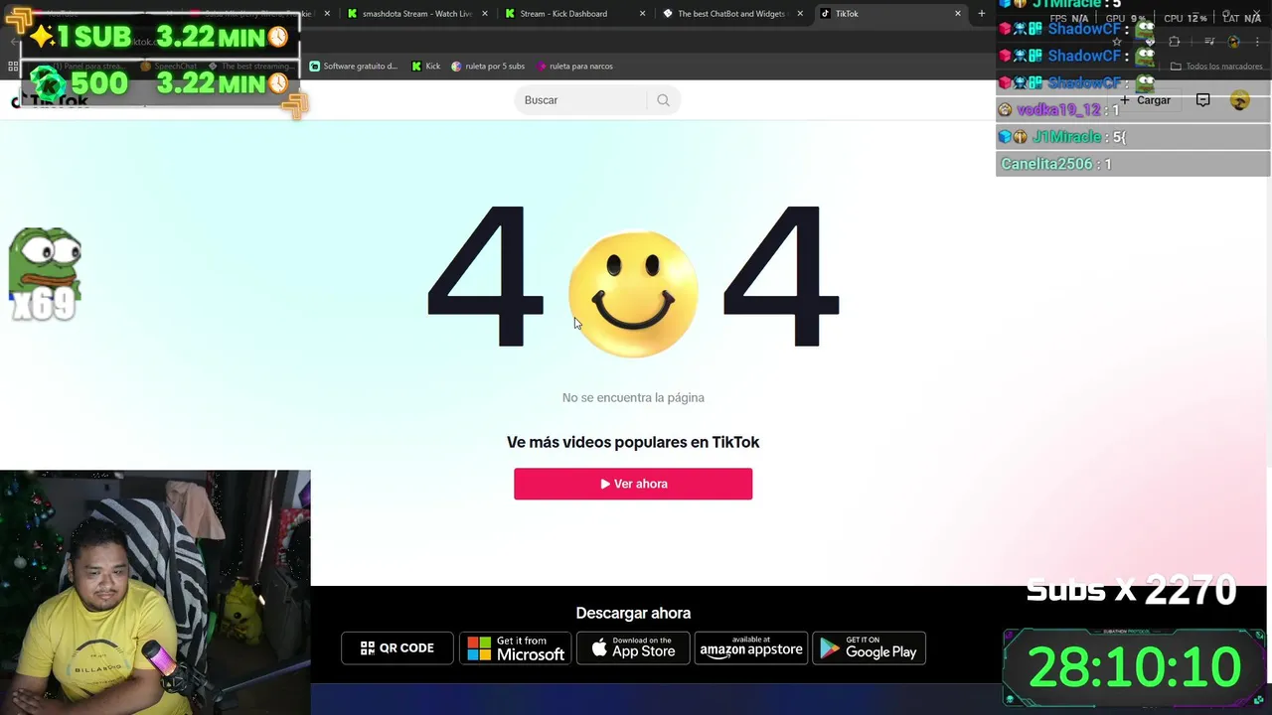Click the search magnifier icon
Viewport: 1272px width, 715px height.
663,100
